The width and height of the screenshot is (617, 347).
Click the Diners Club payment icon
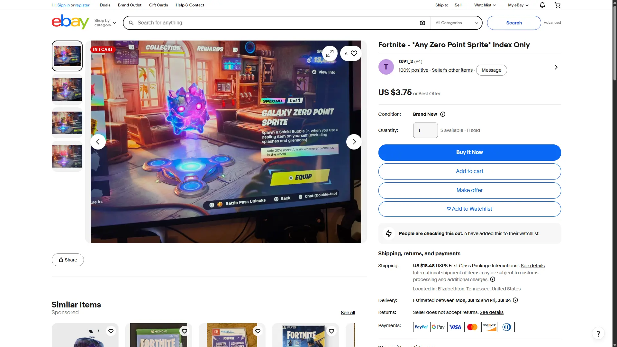click(507, 327)
